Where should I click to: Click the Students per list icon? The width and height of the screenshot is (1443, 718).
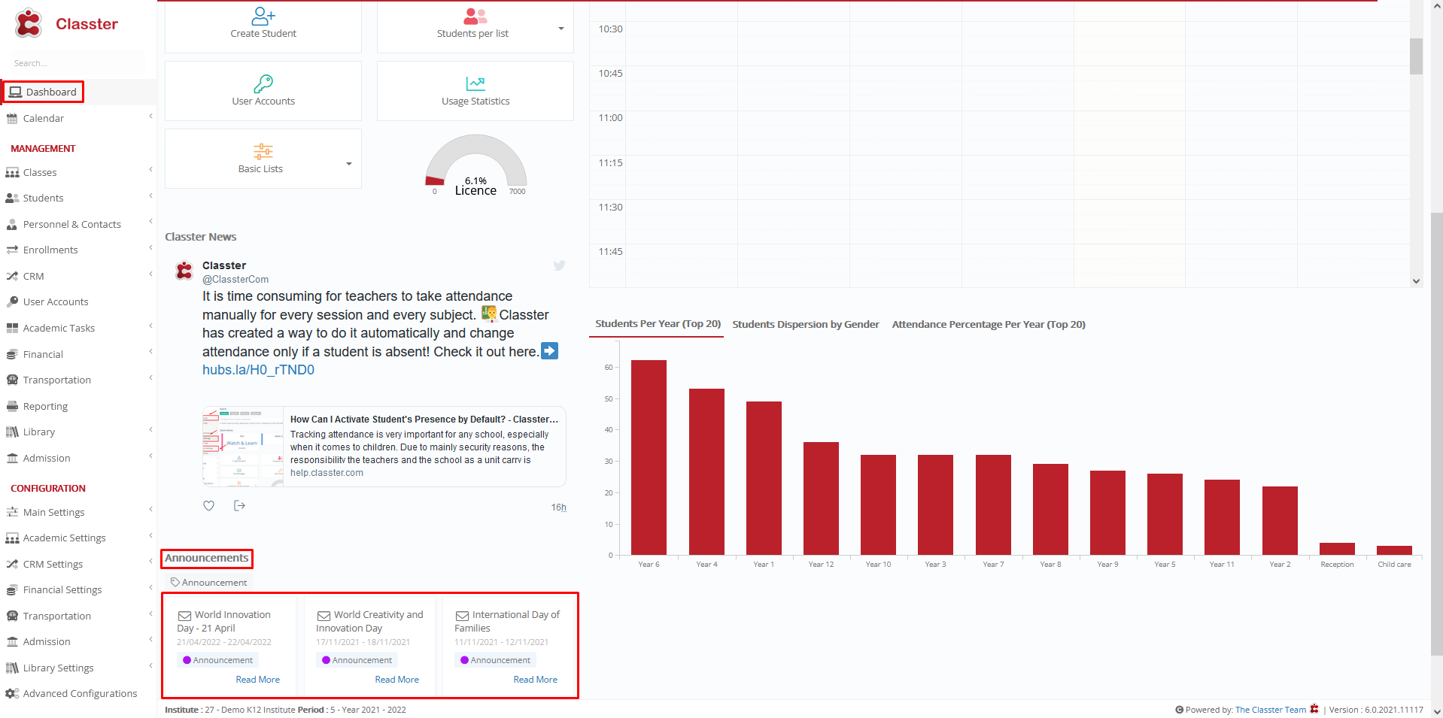tap(475, 16)
